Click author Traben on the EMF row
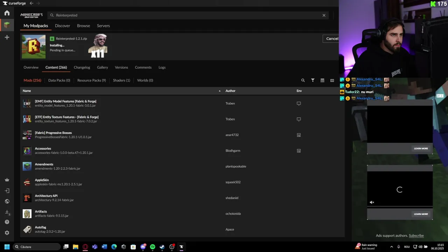 (x=230, y=104)
